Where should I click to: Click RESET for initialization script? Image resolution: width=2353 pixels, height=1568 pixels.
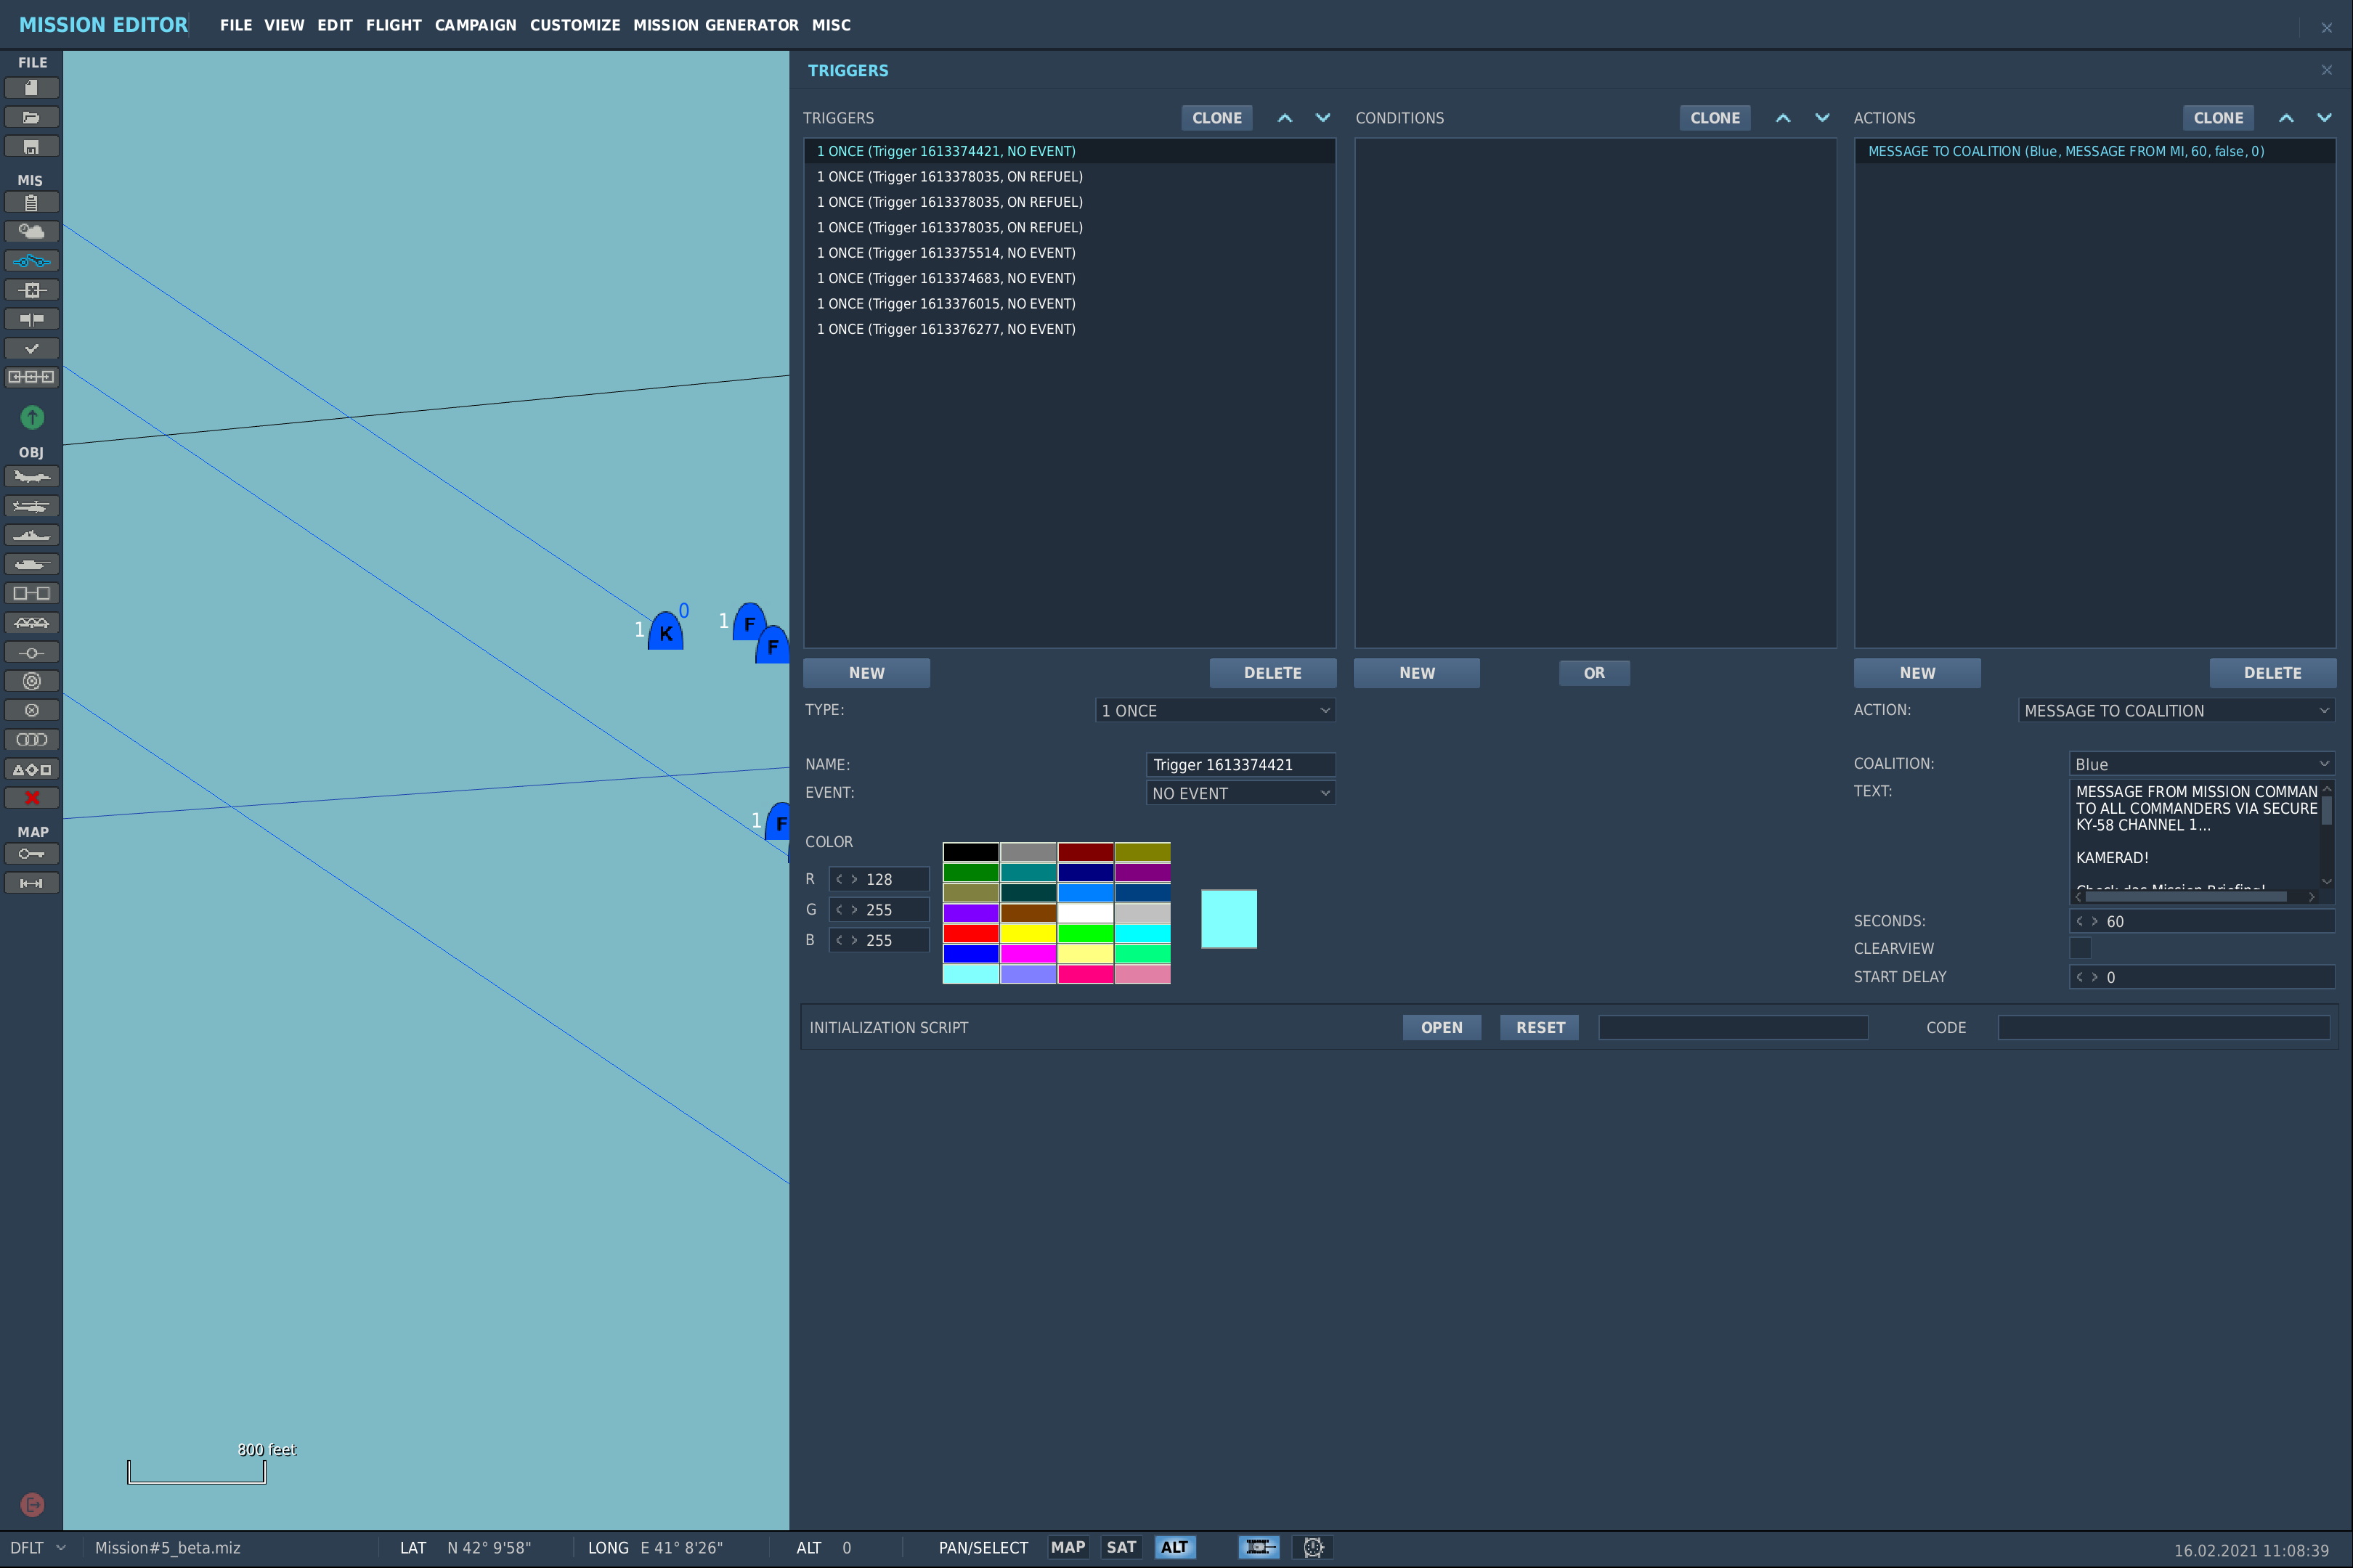1540,1028
